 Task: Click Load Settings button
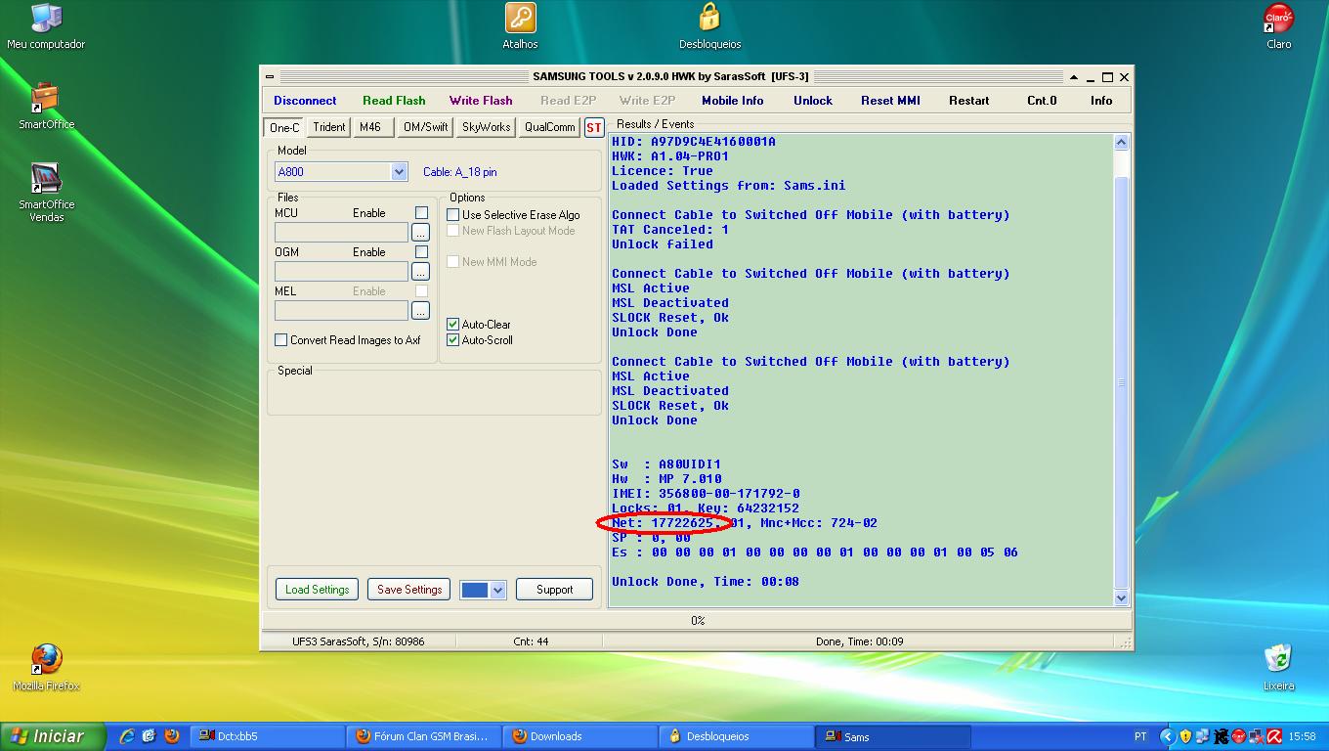click(x=317, y=590)
